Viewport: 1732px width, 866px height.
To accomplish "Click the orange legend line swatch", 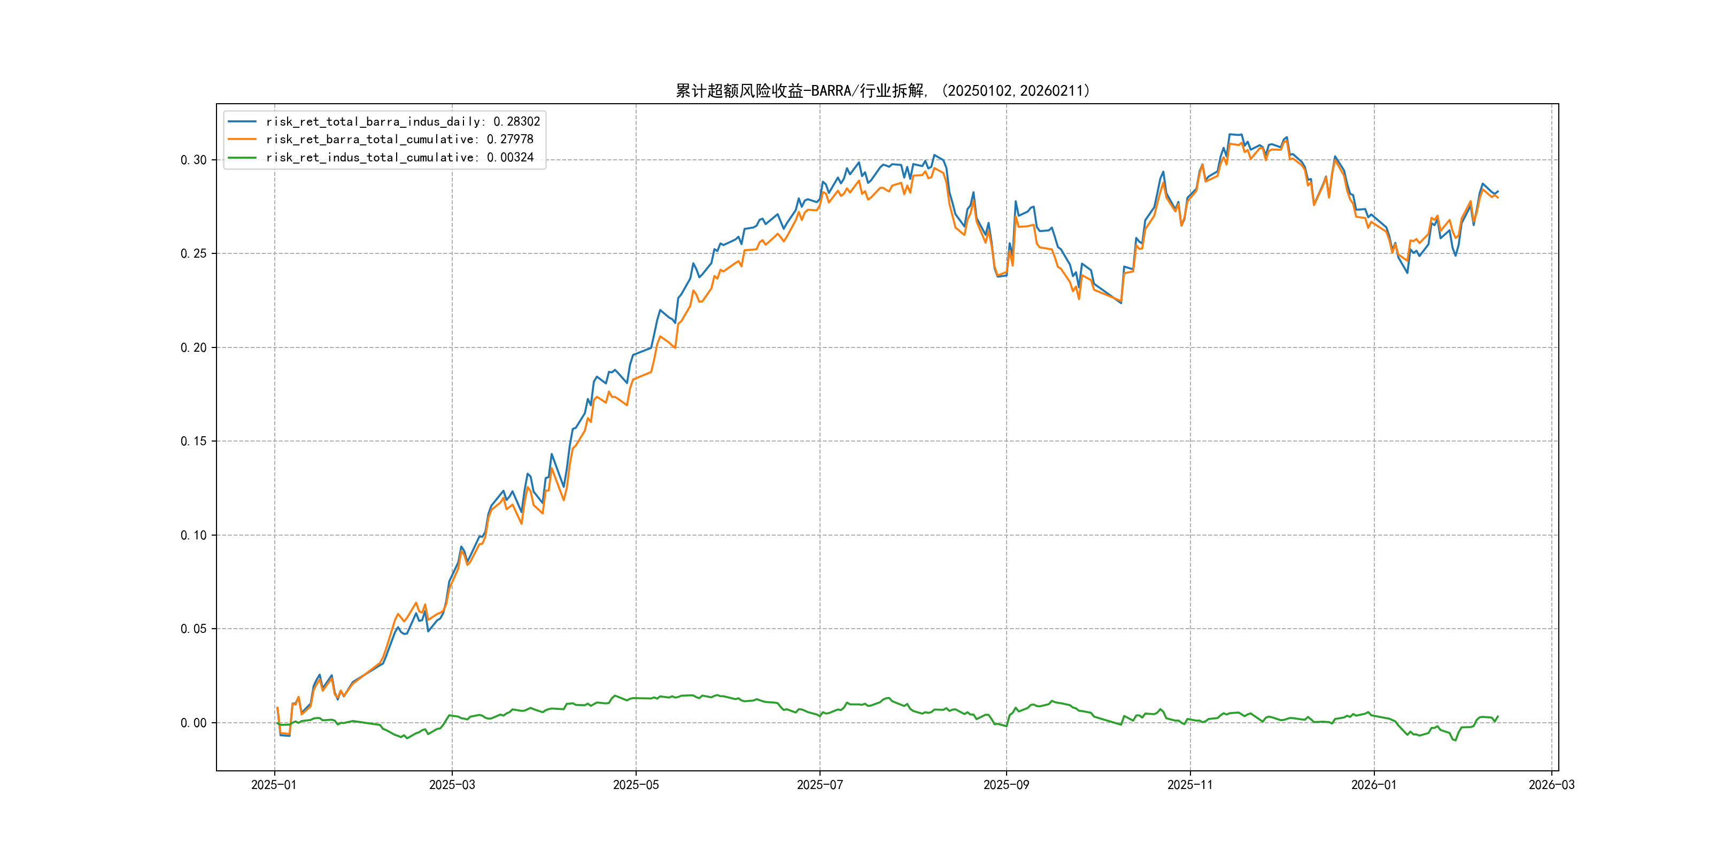I will click(242, 139).
